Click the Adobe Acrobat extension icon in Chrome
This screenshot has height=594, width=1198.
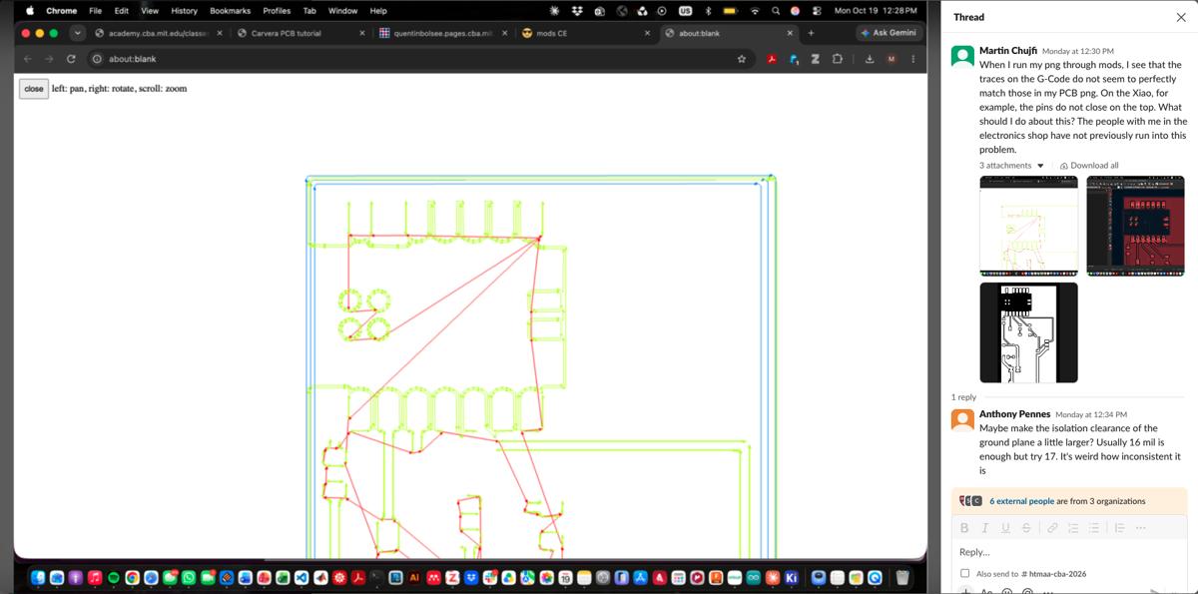pos(772,59)
